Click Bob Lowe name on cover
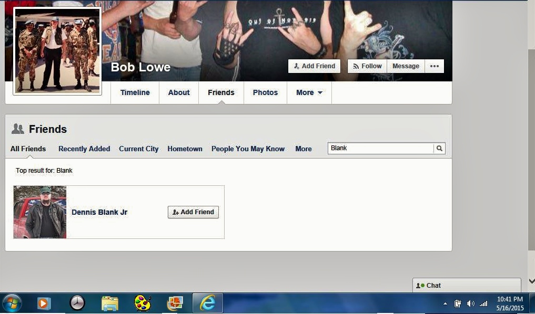This screenshot has width=535, height=314. pyautogui.click(x=140, y=67)
